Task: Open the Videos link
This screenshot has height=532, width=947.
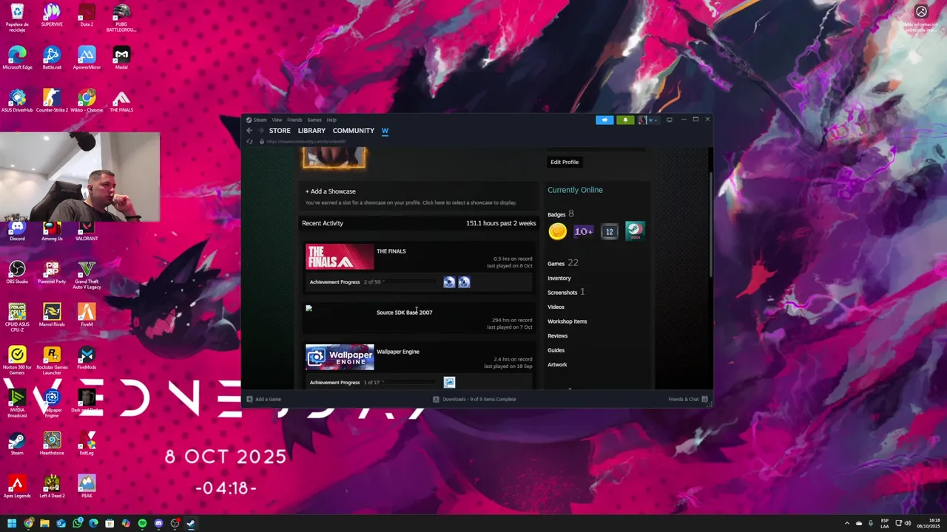Action: pos(556,307)
